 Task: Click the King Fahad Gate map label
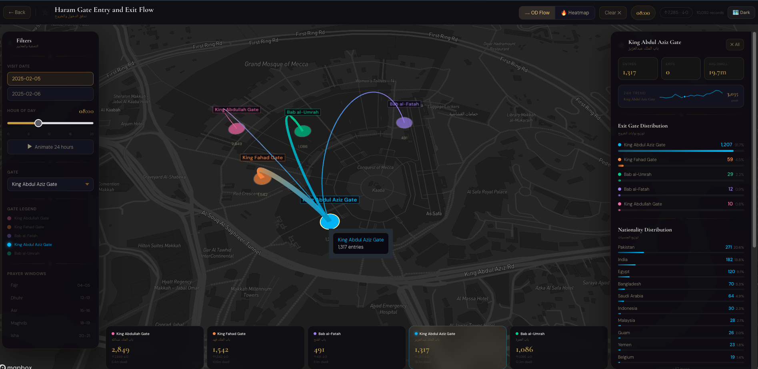(x=262, y=158)
